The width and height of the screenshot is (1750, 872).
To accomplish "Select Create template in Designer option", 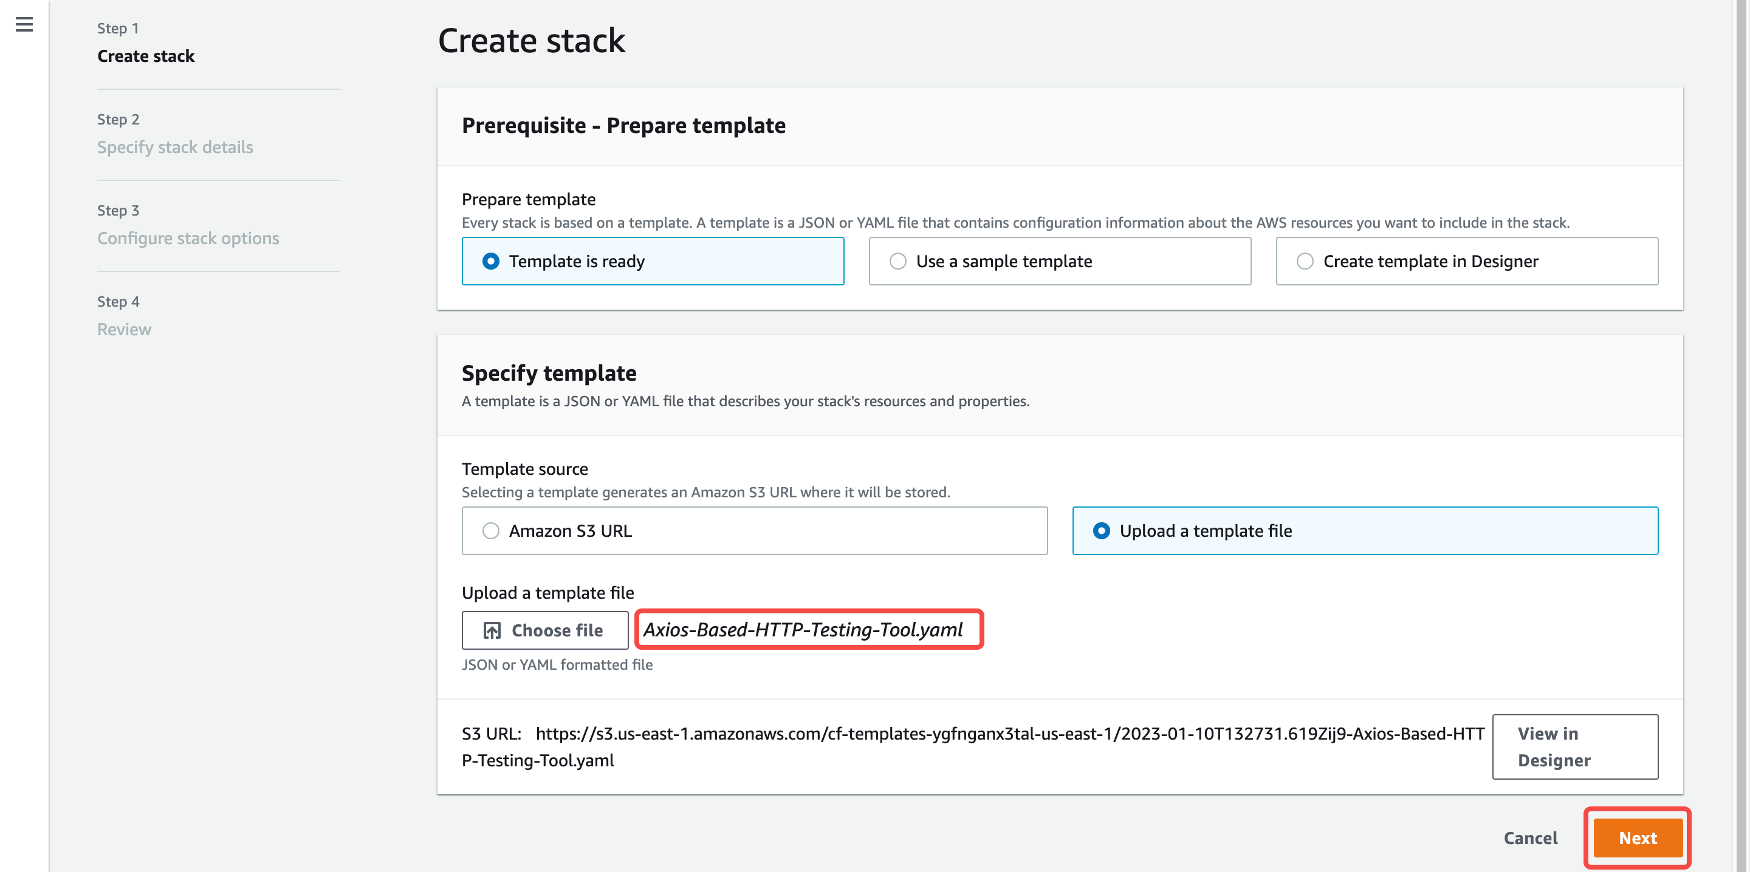I will pyautogui.click(x=1467, y=261).
